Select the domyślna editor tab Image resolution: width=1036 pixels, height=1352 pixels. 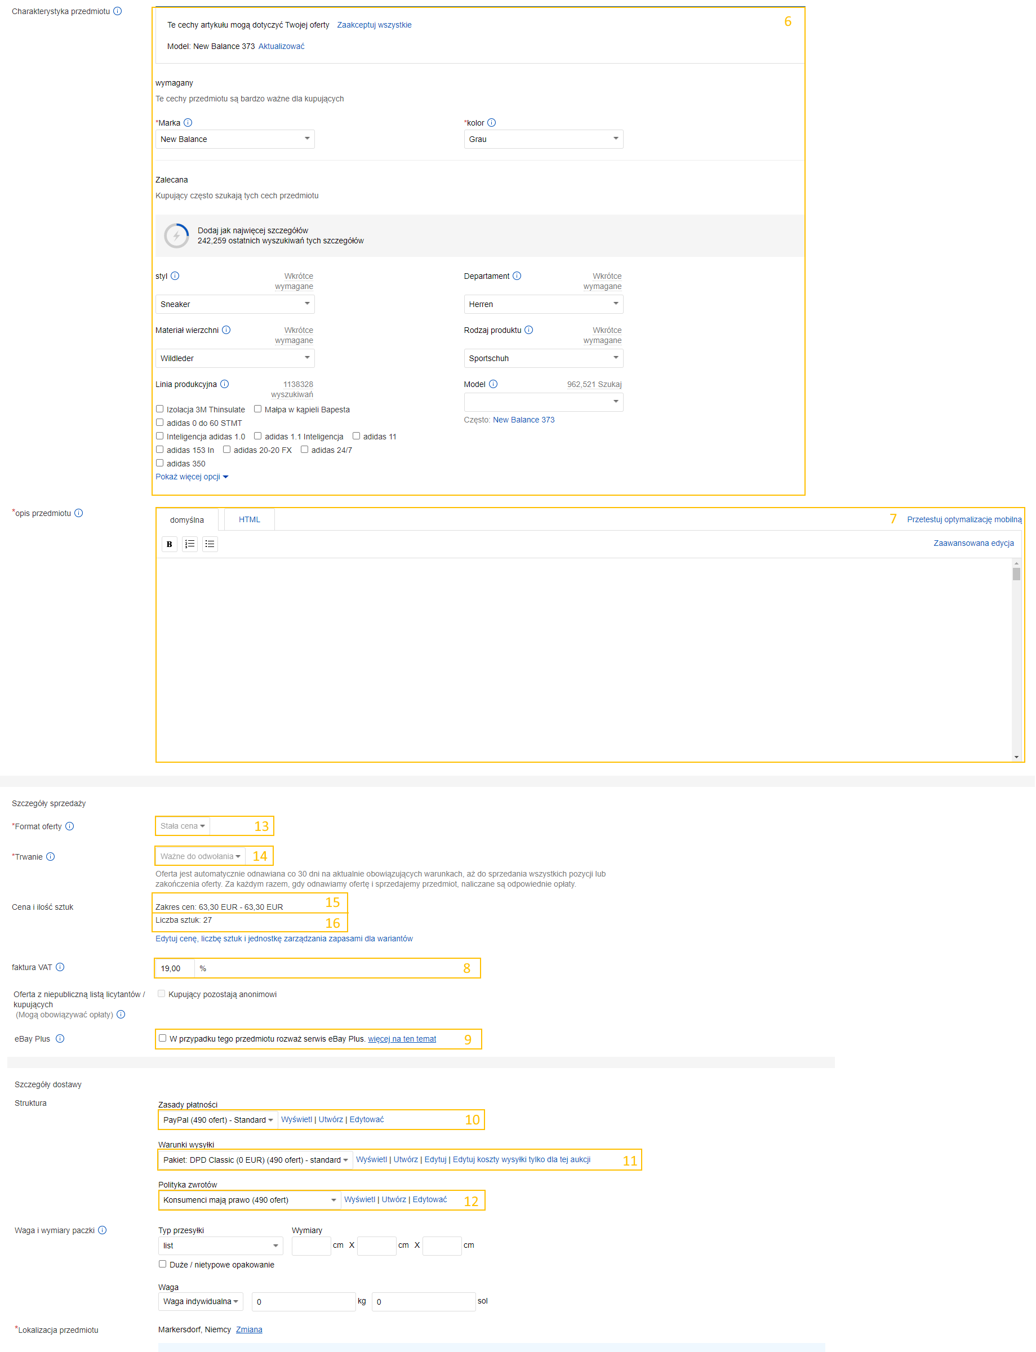tap(187, 521)
